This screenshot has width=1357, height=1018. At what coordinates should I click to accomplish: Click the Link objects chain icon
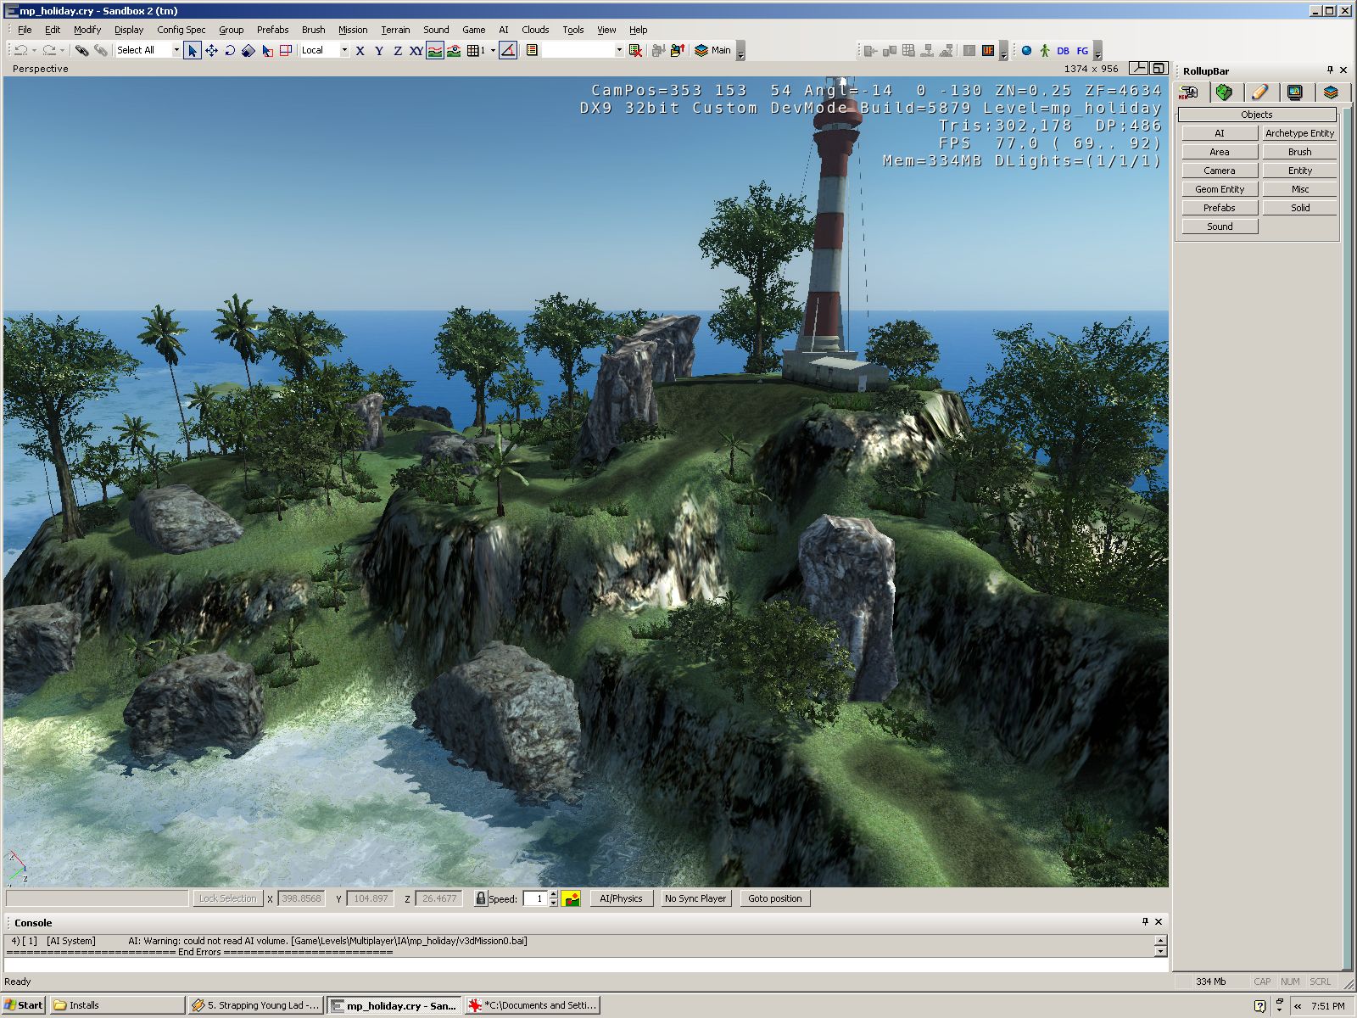tap(81, 50)
